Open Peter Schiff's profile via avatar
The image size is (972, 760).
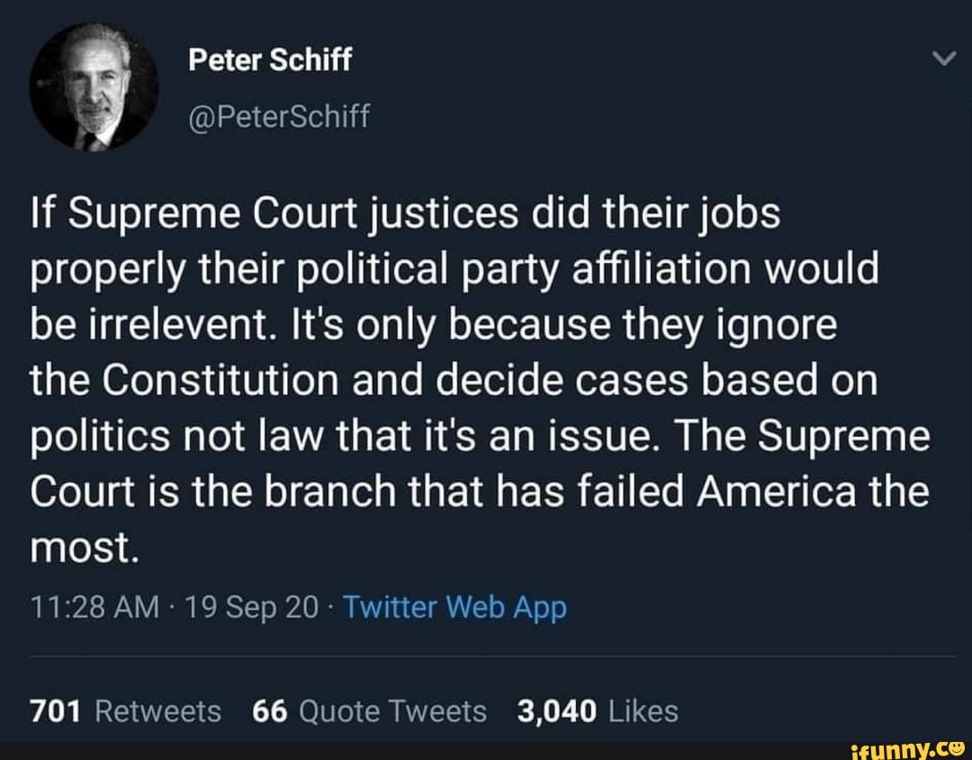[x=93, y=86]
